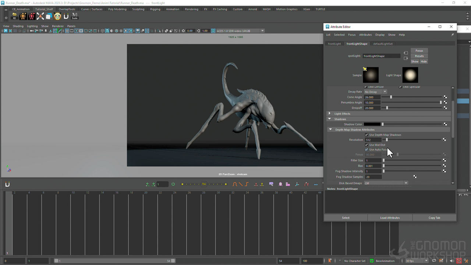Click the current frame input field

162,184
